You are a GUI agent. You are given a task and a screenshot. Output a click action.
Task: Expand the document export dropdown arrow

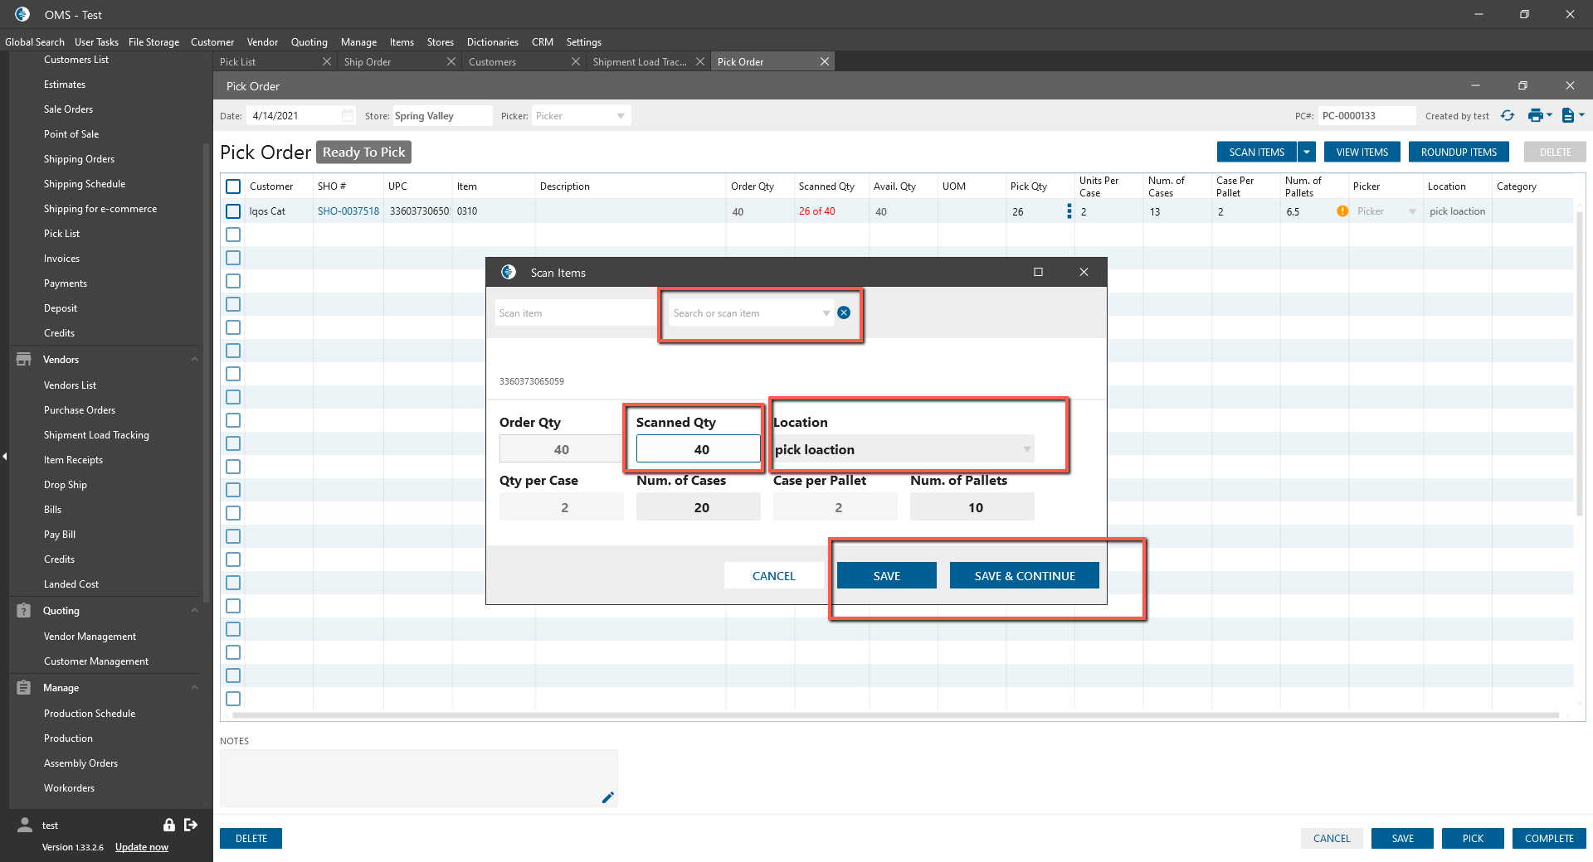click(1581, 115)
